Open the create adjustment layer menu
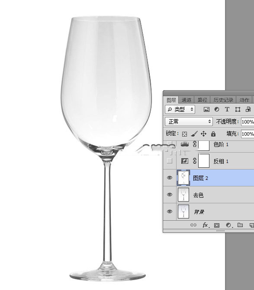Screen dimensions: 254x290 point(229,225)
